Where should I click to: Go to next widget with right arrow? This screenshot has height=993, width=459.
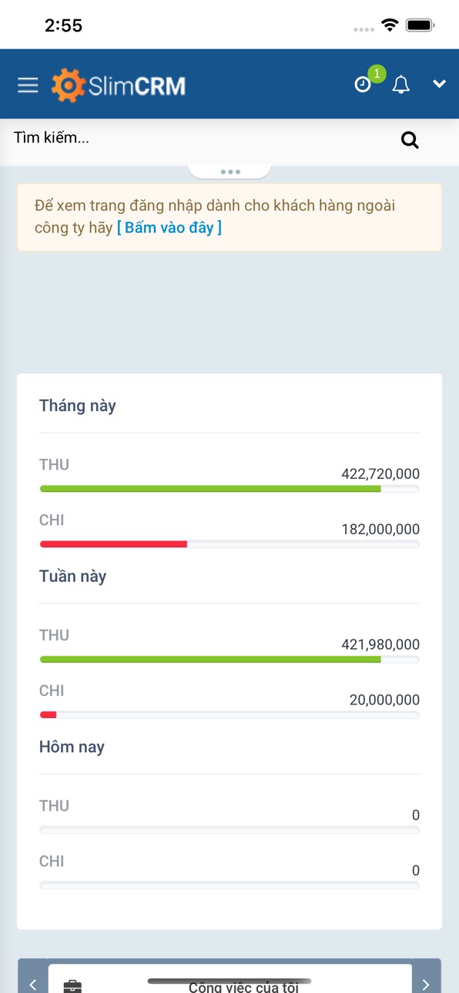click(x=426, y=984)
